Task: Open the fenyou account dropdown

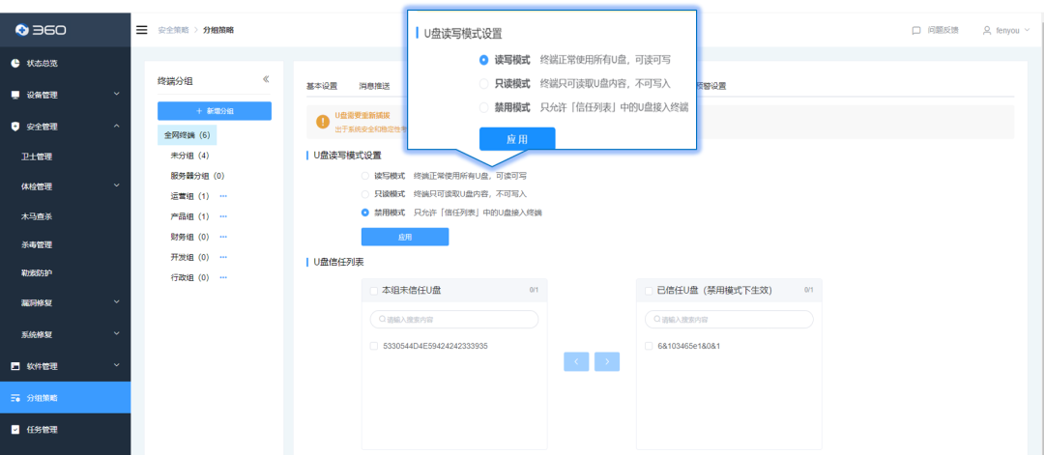Action: [x=1006, y=30]
